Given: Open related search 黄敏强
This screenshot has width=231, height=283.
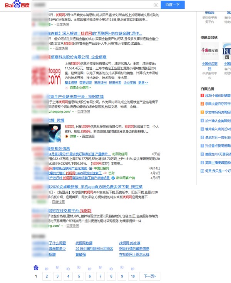Looking at the screenshot, I should 80,255.
